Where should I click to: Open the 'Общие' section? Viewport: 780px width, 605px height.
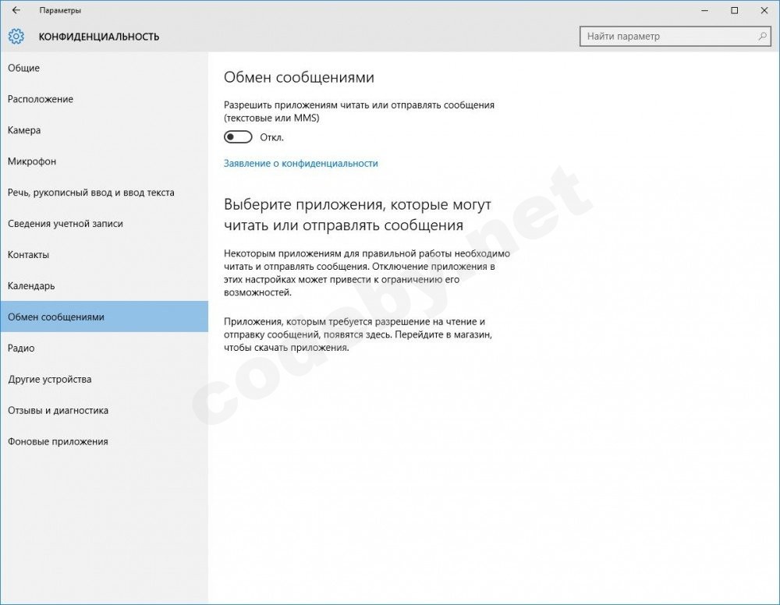coord(104,68)
